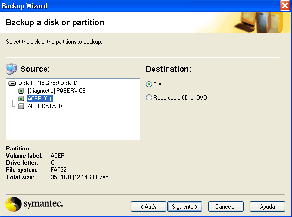Go back with the Atrás button
The height and width of the screenshot is (217, 292).
click(x=148, y=206)
